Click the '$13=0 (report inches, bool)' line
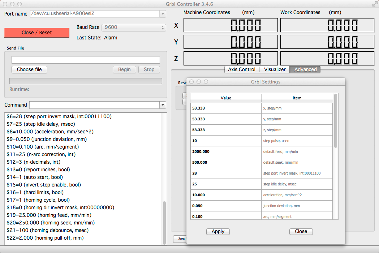This screenshot has height=253, width=379. [x=38, y=170]
